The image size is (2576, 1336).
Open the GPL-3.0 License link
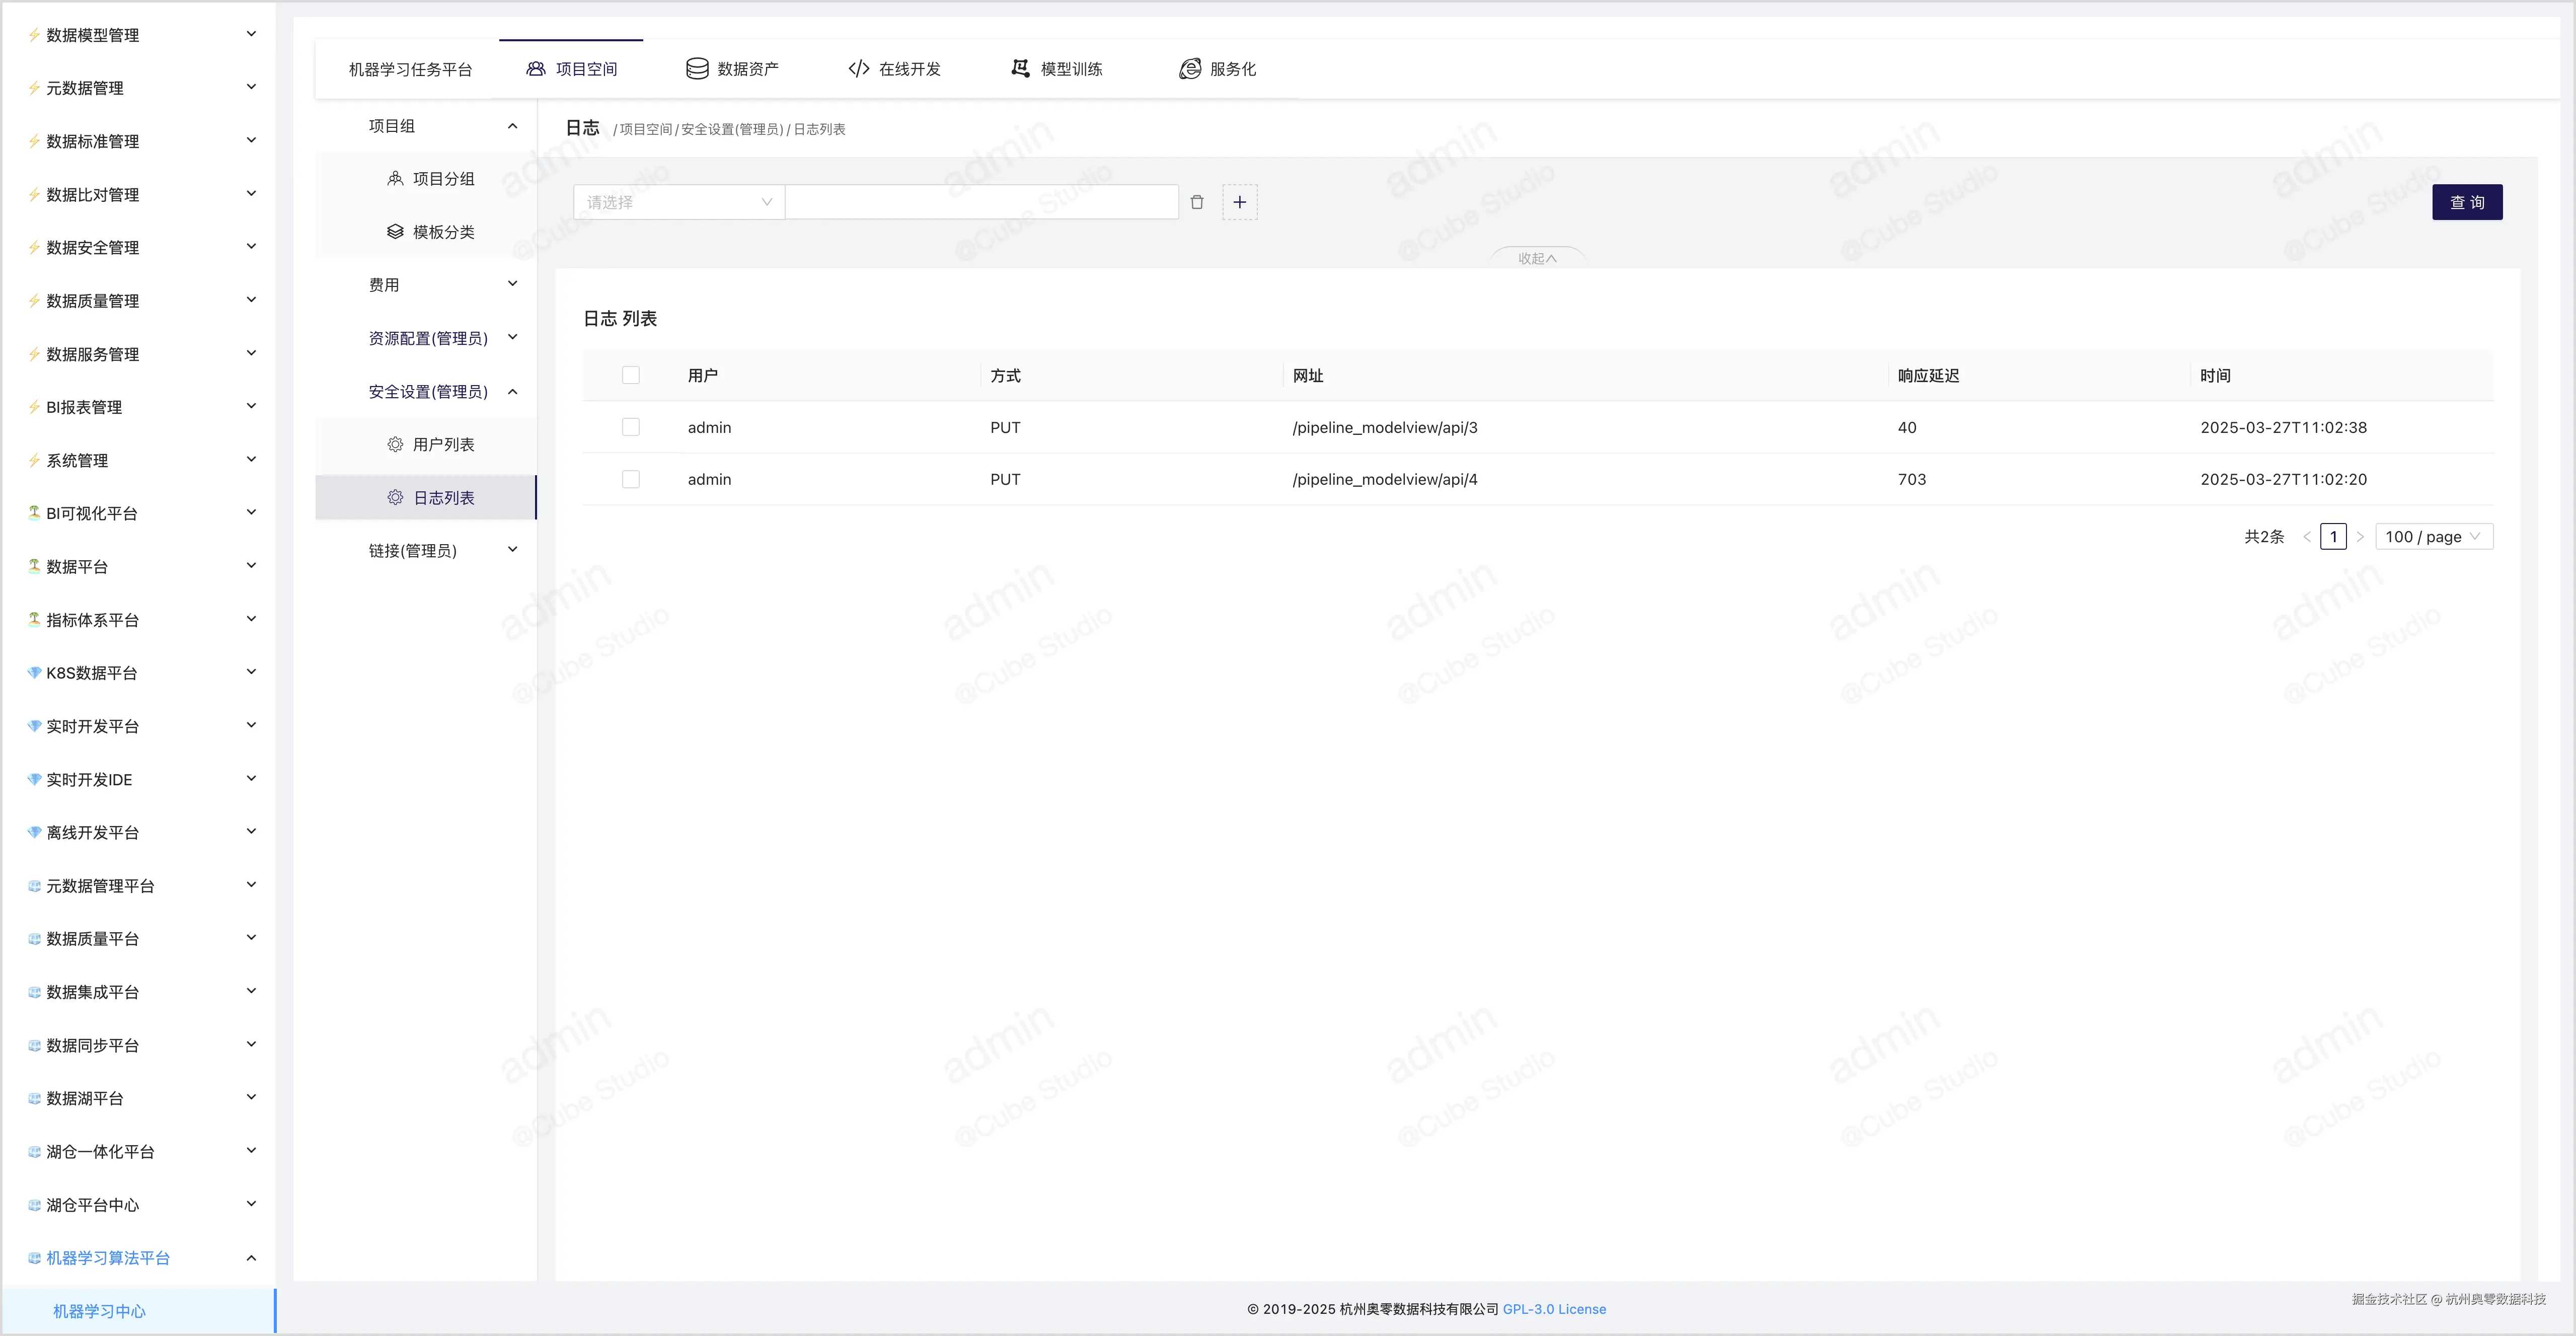(1554, 1309)
